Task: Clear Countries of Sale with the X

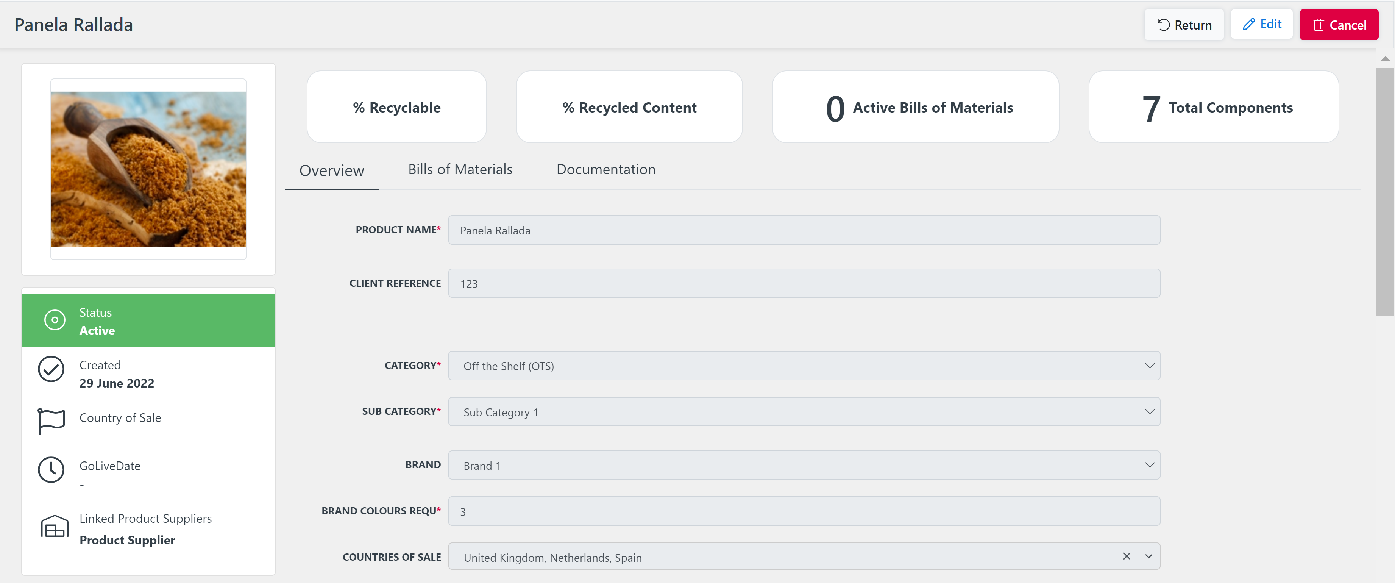Action: pos(1127,556)
